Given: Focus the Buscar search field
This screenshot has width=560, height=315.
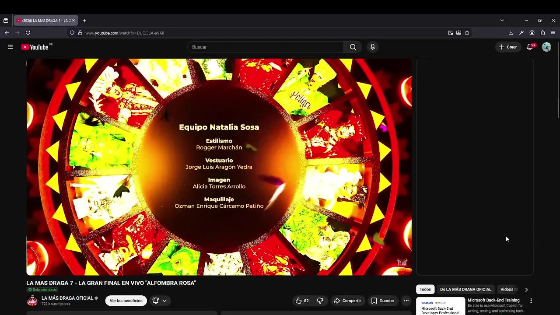Looking at the screenshot, I should point(266,47).
